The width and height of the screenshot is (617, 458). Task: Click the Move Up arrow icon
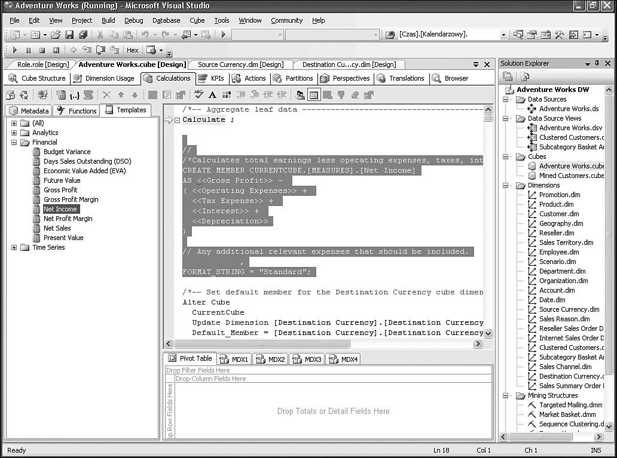point(121,95)
